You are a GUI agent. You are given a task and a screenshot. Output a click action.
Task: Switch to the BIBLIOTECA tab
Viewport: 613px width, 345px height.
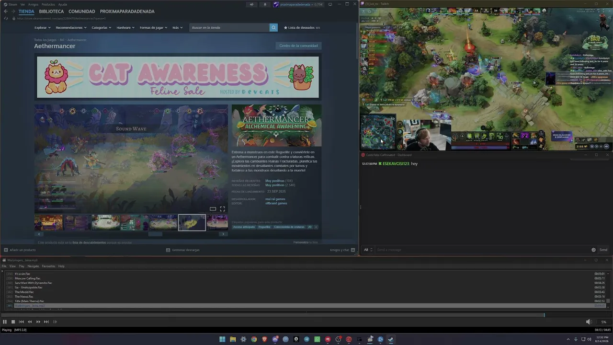(x=51, y=11)
